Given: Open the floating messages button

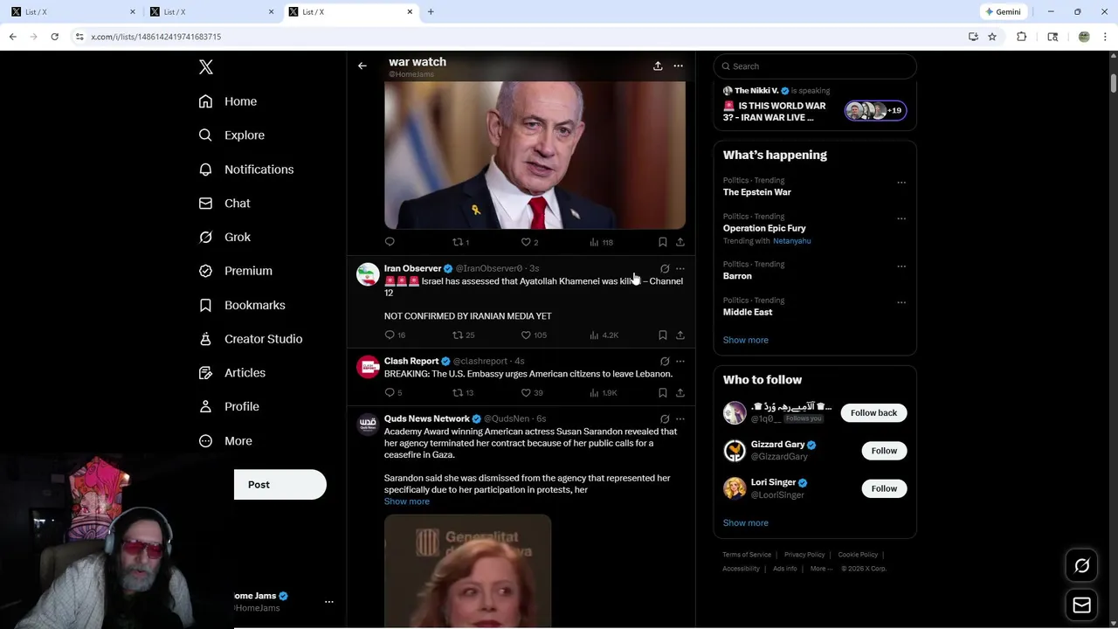Looking at the screenshot, I should [x=1081, y=605].
